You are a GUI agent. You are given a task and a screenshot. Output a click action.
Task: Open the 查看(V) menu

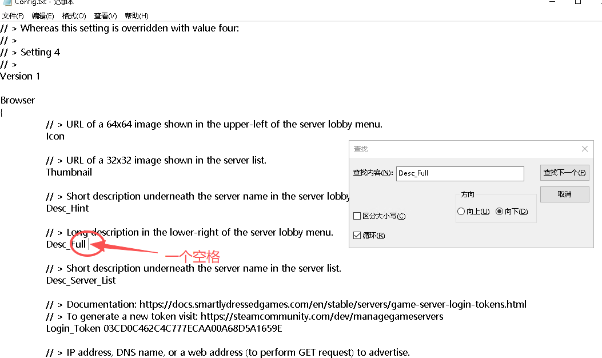[105, 16]
